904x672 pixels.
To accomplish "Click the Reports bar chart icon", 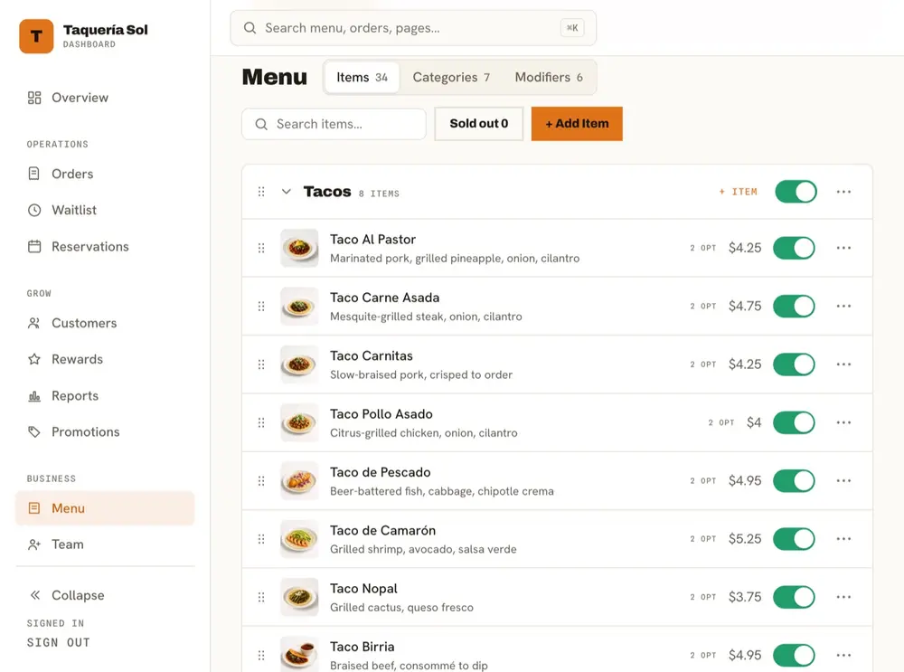I will pos(34,396).
